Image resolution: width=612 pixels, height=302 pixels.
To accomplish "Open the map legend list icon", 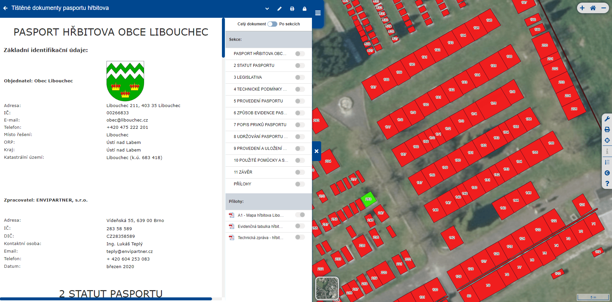I will [x=607, y=162].
